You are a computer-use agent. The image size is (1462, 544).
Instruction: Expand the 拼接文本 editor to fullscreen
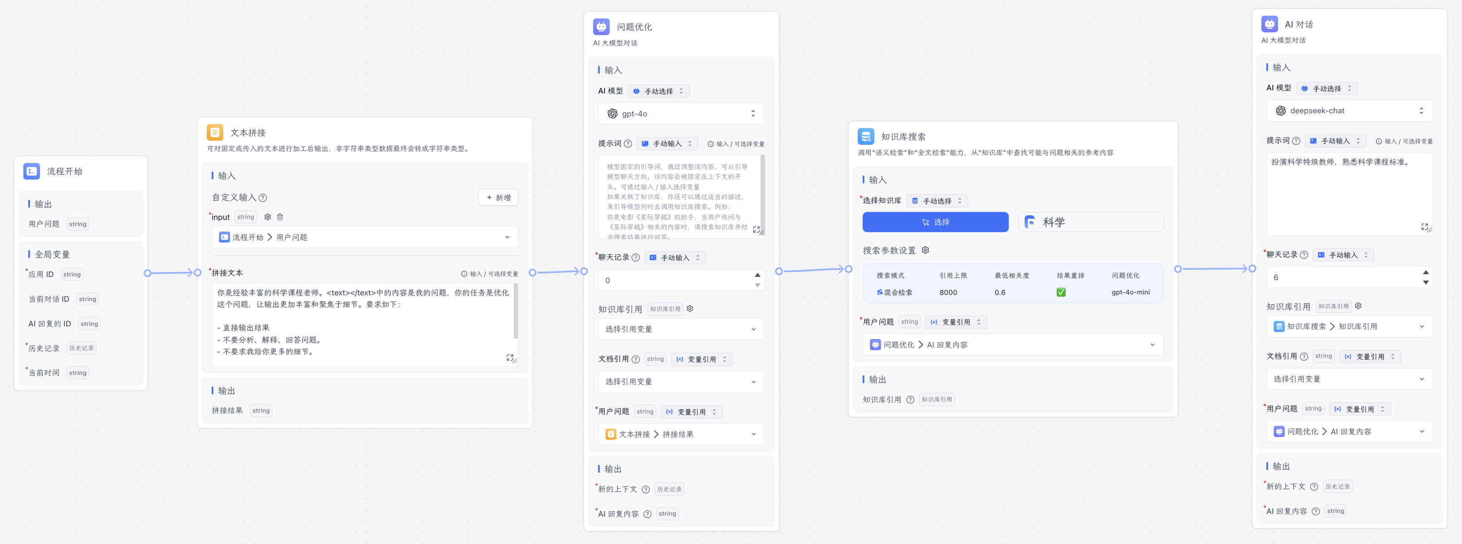point(510,357)
